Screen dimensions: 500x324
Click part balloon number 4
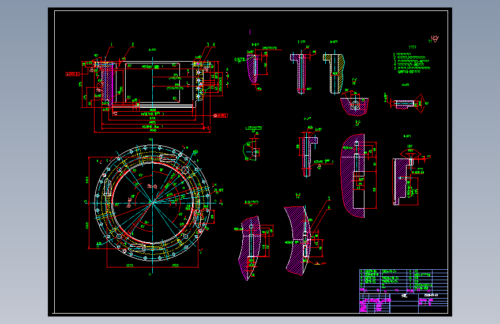[x=213, y=44]
